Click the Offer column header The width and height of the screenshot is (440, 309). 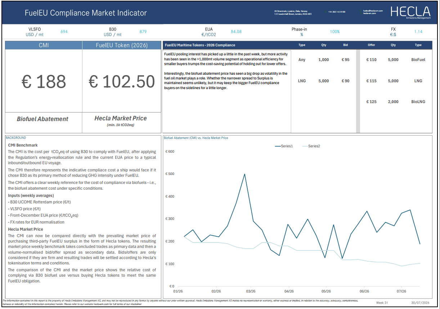coord(371,45)
